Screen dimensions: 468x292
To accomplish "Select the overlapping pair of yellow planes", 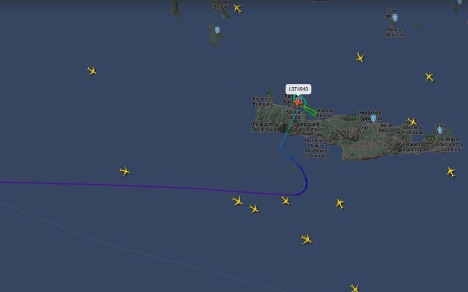I will click(x=307, y=239).
